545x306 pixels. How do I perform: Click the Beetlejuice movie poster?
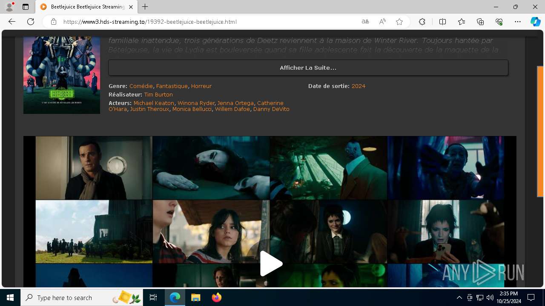(62, 75)
